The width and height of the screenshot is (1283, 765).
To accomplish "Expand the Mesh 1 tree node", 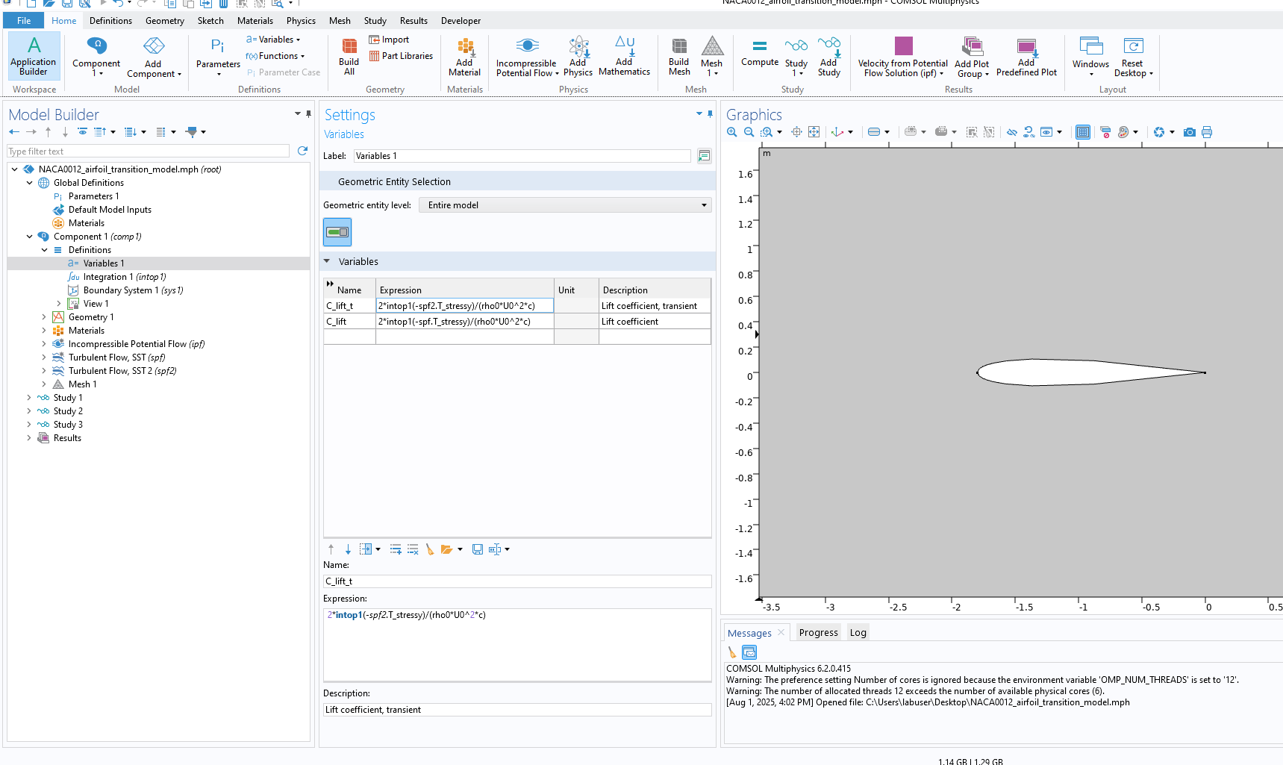I will click(44, 384).
